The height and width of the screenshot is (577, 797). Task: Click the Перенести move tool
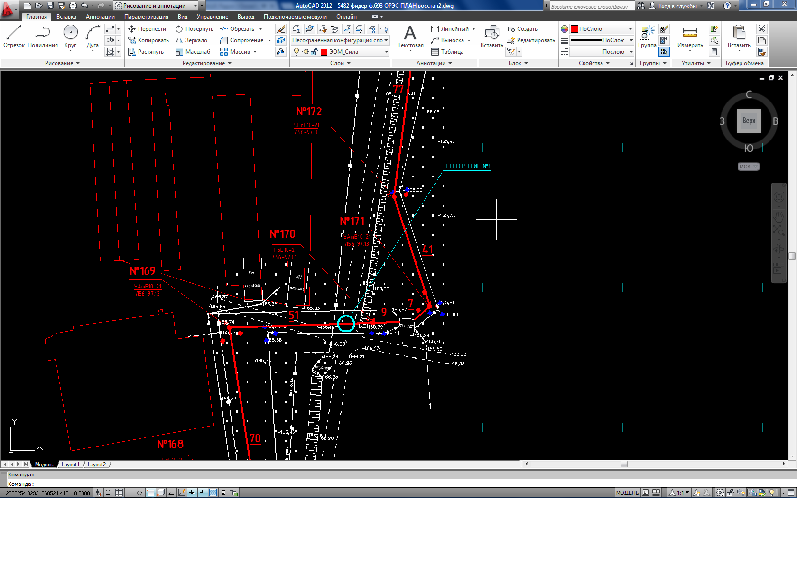(x=147, y=29)
